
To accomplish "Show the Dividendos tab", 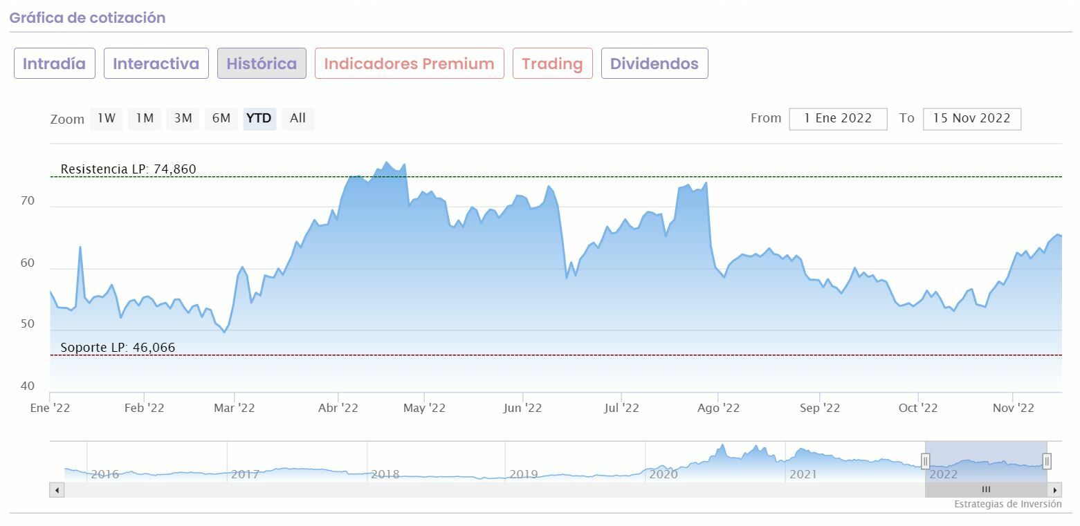I will [x=654, y=64].
